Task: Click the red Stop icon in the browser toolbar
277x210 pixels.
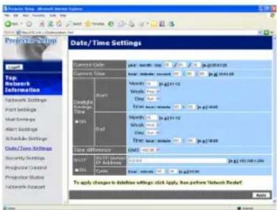Action: point(43,23)
